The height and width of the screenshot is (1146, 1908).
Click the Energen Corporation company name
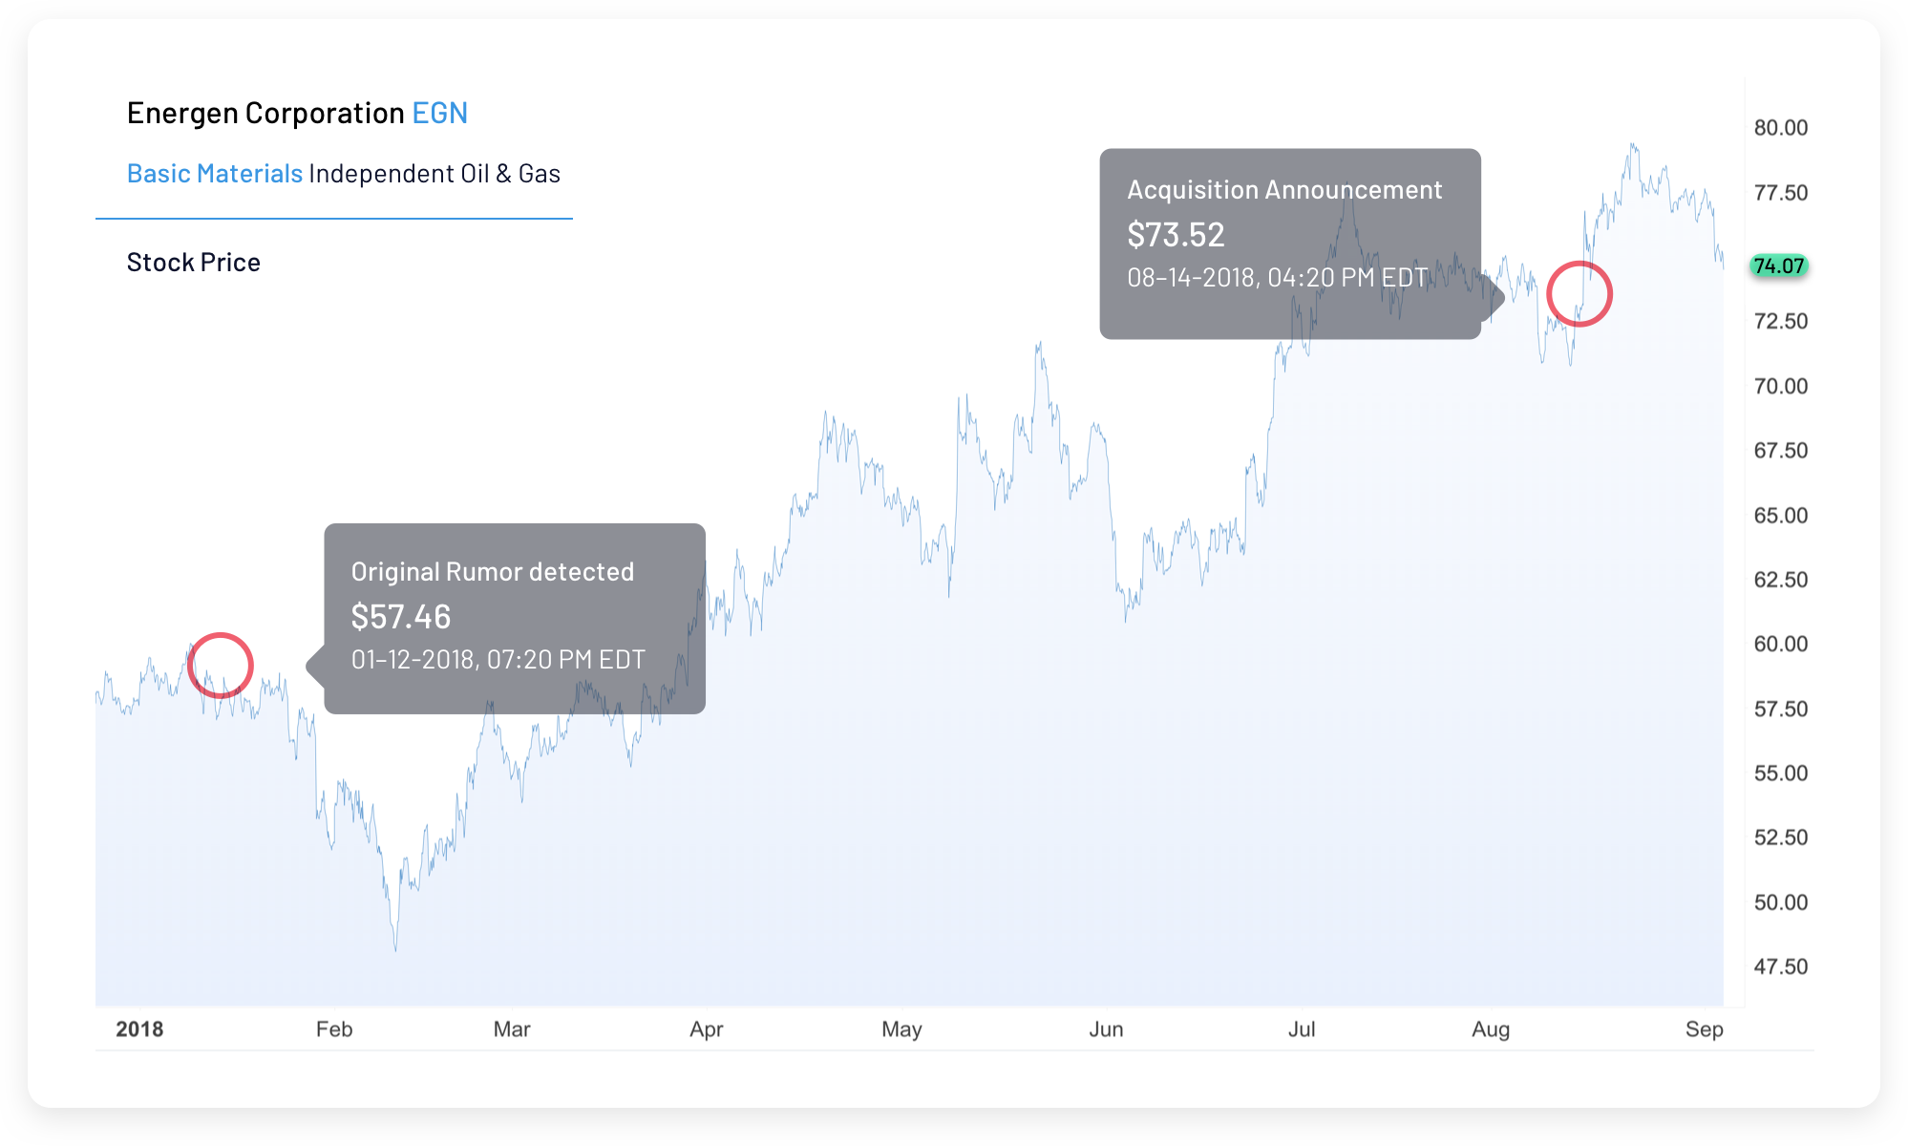coord(265,114)
